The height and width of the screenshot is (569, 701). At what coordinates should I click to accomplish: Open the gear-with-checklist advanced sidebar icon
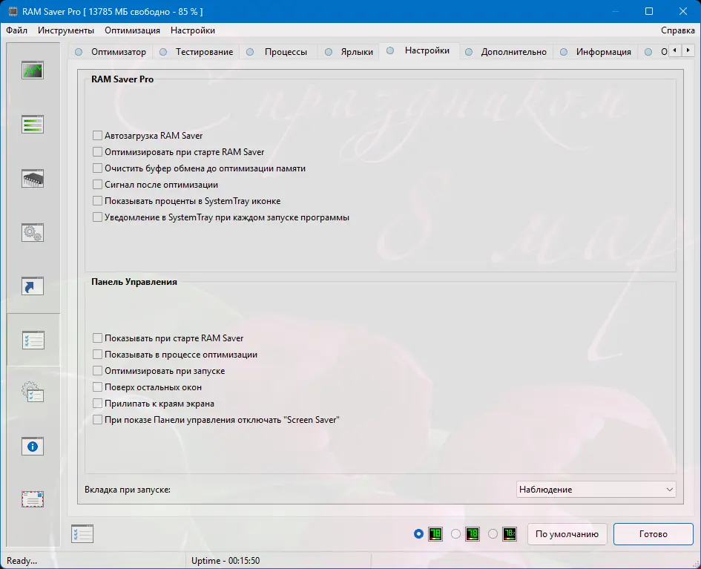33,392
